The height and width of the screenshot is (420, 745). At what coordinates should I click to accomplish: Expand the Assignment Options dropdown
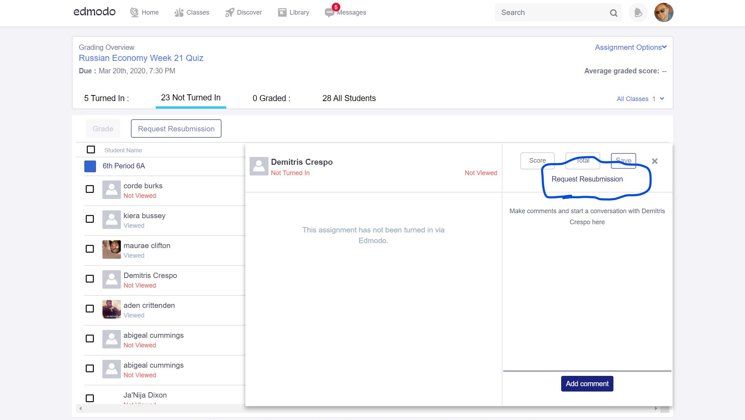630,47
